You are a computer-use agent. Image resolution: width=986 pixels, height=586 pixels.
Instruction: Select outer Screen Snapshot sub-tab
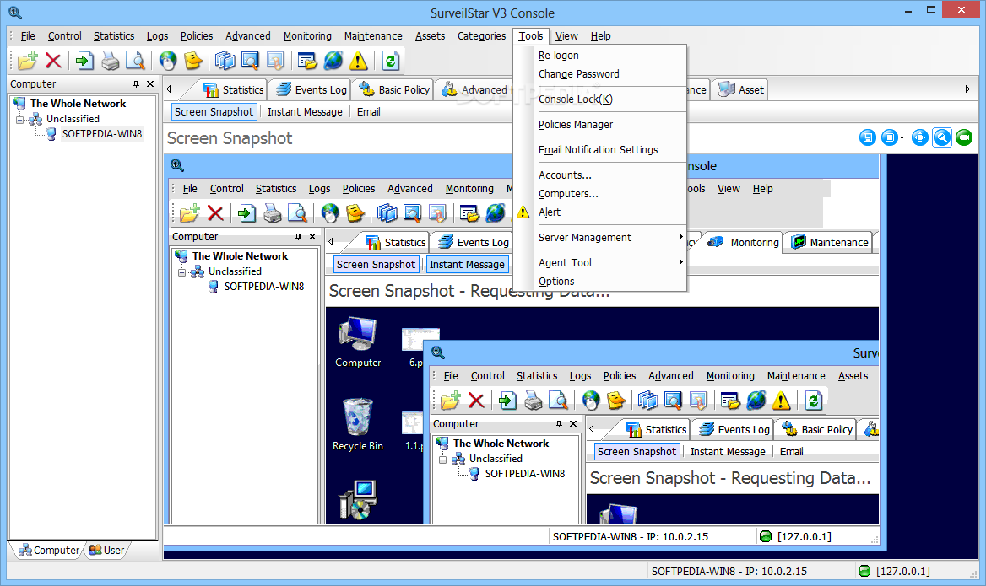[x=214, y=112]
